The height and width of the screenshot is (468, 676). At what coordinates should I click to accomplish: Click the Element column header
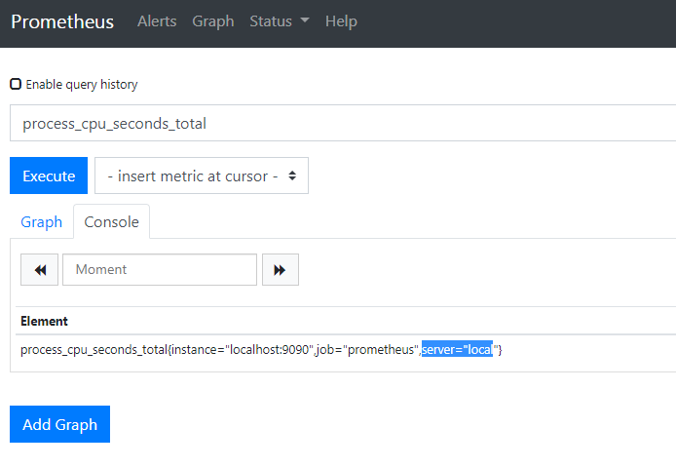44,321
